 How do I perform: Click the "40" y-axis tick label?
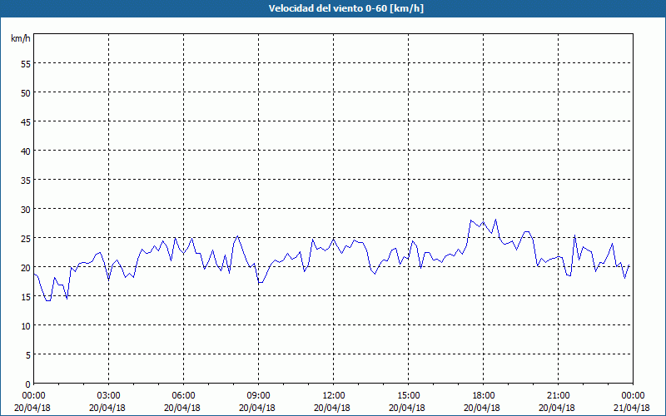pos(26,151)
